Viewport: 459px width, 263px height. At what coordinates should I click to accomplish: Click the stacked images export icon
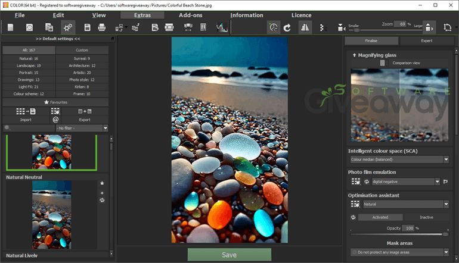(135, 27)
